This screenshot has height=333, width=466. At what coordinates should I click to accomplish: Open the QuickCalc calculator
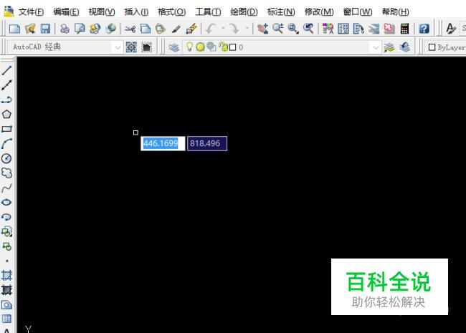point(404,29)
